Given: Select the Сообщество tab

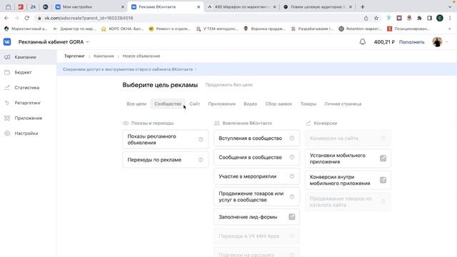Looking at the screenshot, I should point(168,104).
